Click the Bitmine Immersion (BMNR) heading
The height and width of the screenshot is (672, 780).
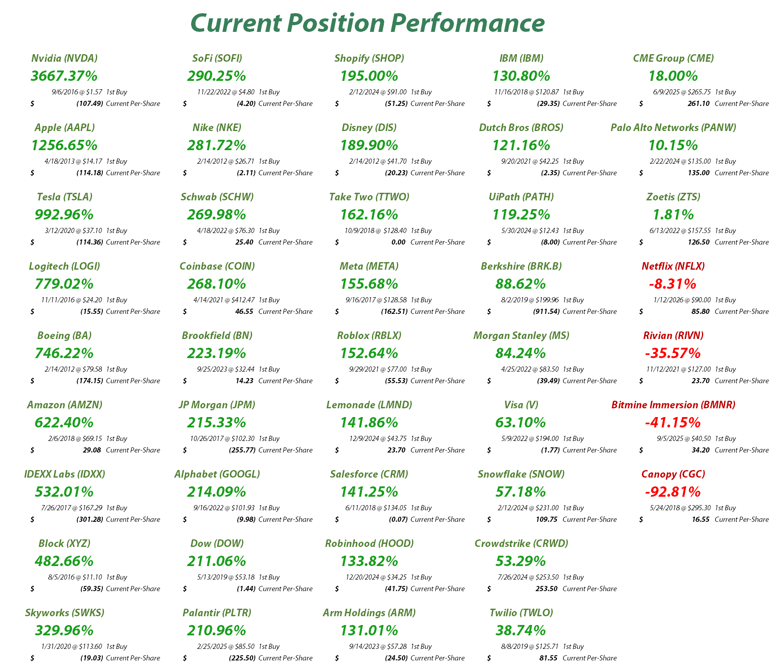(673, 405)
